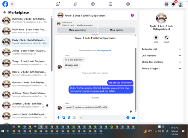
Task: Click the large listing photo in info panel
Action: point(161,18)
